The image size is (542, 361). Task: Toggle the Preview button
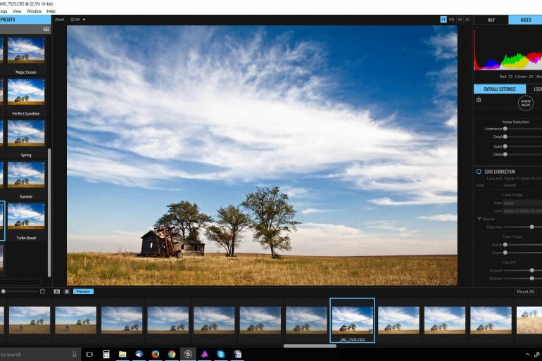pyautogui.click(x=83, y=291)
